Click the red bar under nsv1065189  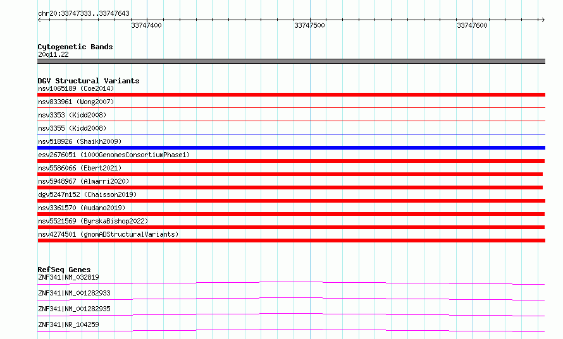291,95
